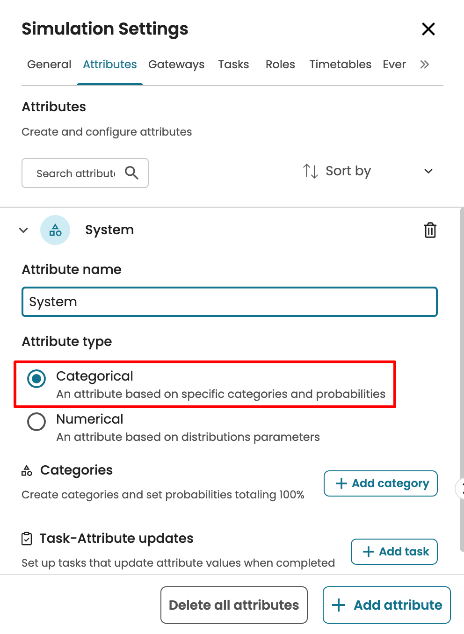The height and width of the screenshot is (634, 464).
Task: Click the trash icon for System attribute
Action: click(x=430, y=230)
